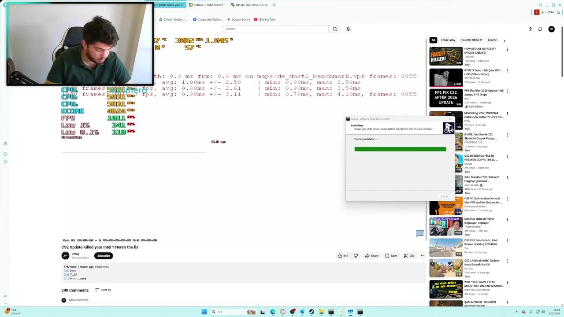Open Full PC Optimization for Intel video

483,200
